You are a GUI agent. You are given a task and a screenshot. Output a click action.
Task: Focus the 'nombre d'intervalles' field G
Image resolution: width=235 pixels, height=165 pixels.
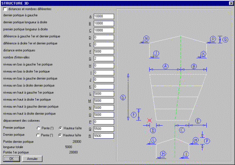(x=104, y=59)
